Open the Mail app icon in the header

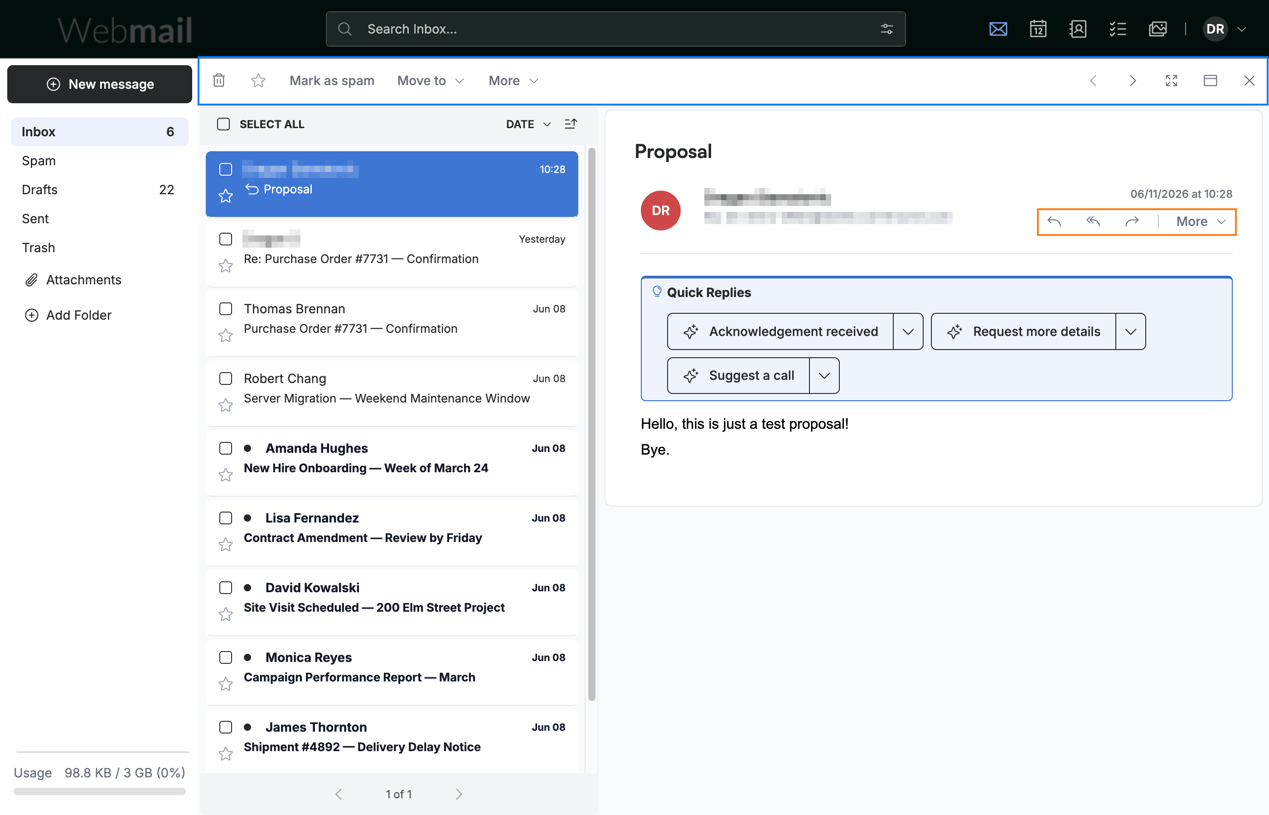click(998, 29)
